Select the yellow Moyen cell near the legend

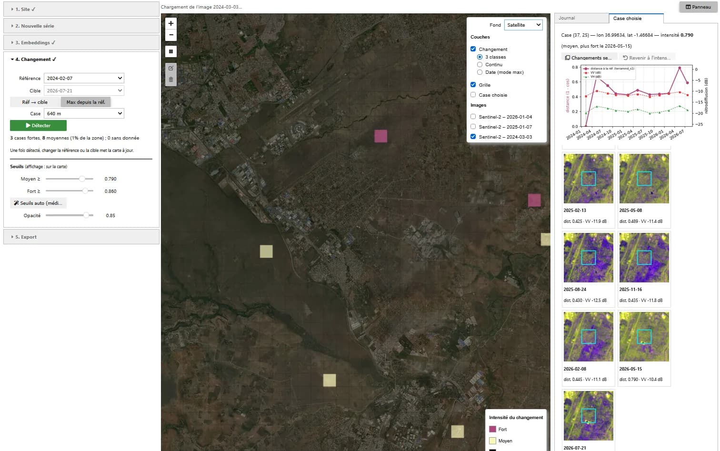pos(458,431)
